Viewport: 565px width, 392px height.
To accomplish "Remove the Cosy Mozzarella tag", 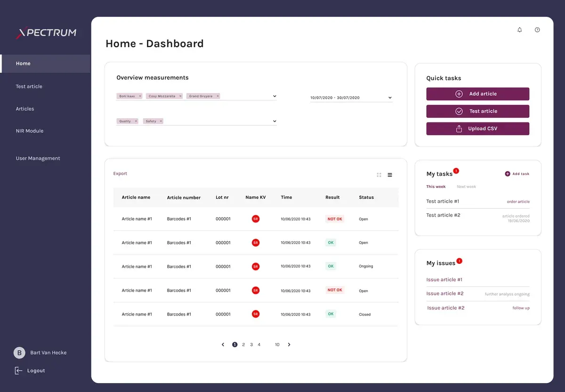I will (x=180, y=96).
